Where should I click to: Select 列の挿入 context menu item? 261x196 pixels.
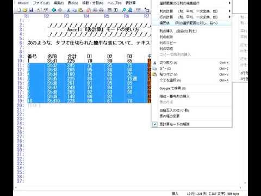(191, 31)
